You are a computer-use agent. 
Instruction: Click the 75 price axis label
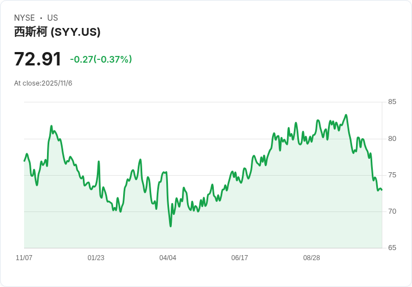(392, 175)
